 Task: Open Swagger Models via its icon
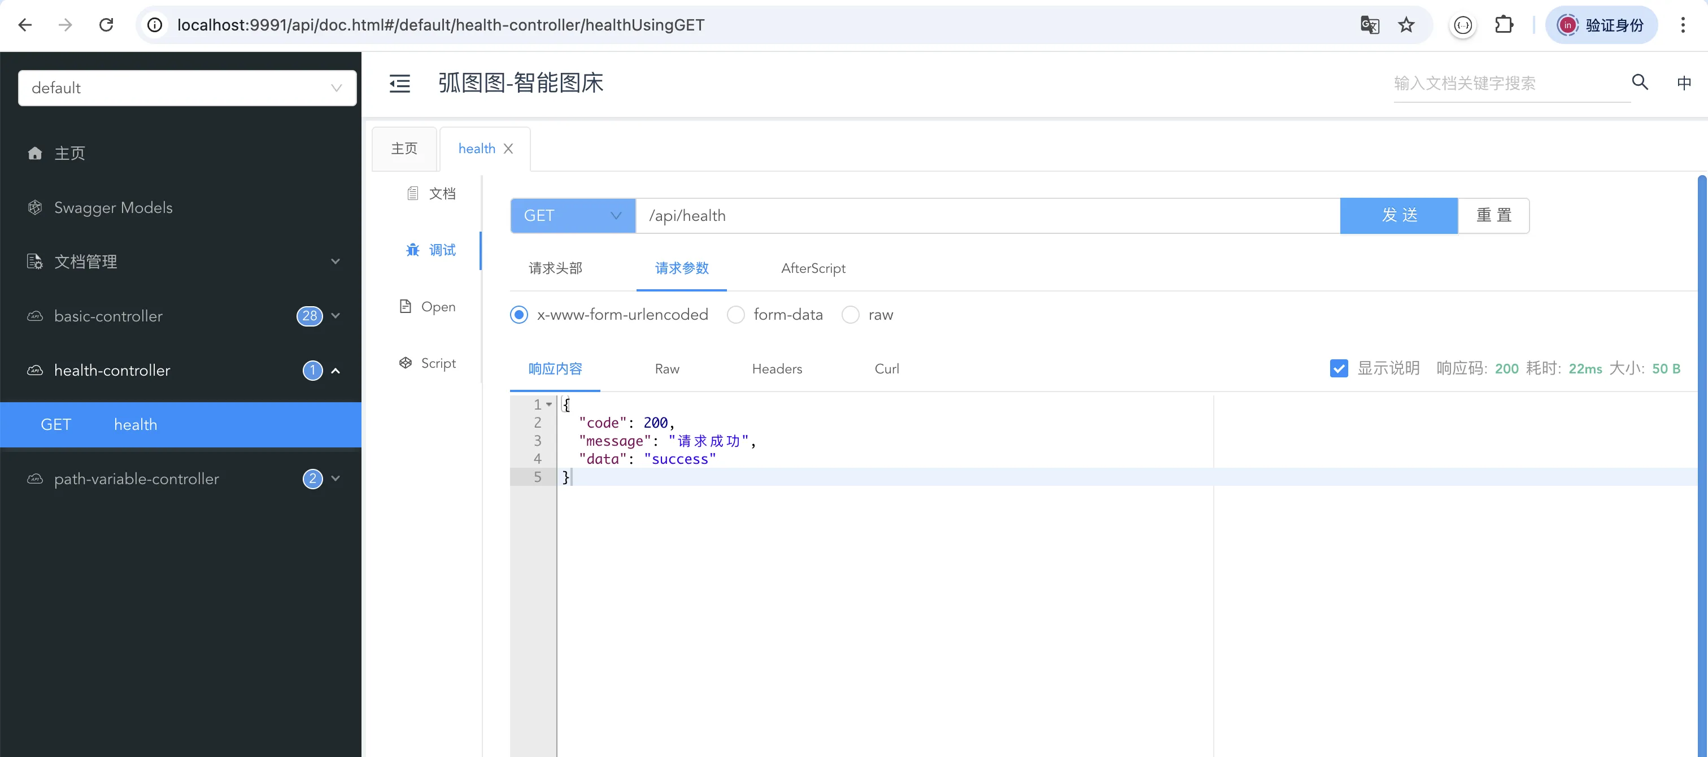(35, 208)
